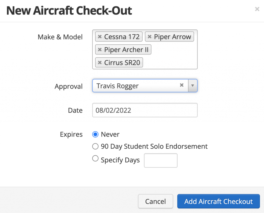Image resolution: width=264 pixels, height=213 pixels.
Task: Enable the Specify Days option
Action: pyautogui.click(x=95, y=158)
